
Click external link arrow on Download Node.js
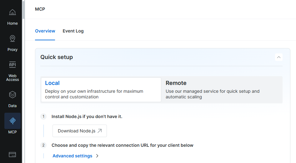point(100,131)
